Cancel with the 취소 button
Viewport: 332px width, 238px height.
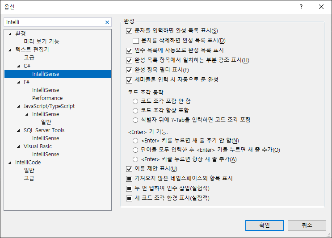307,225
